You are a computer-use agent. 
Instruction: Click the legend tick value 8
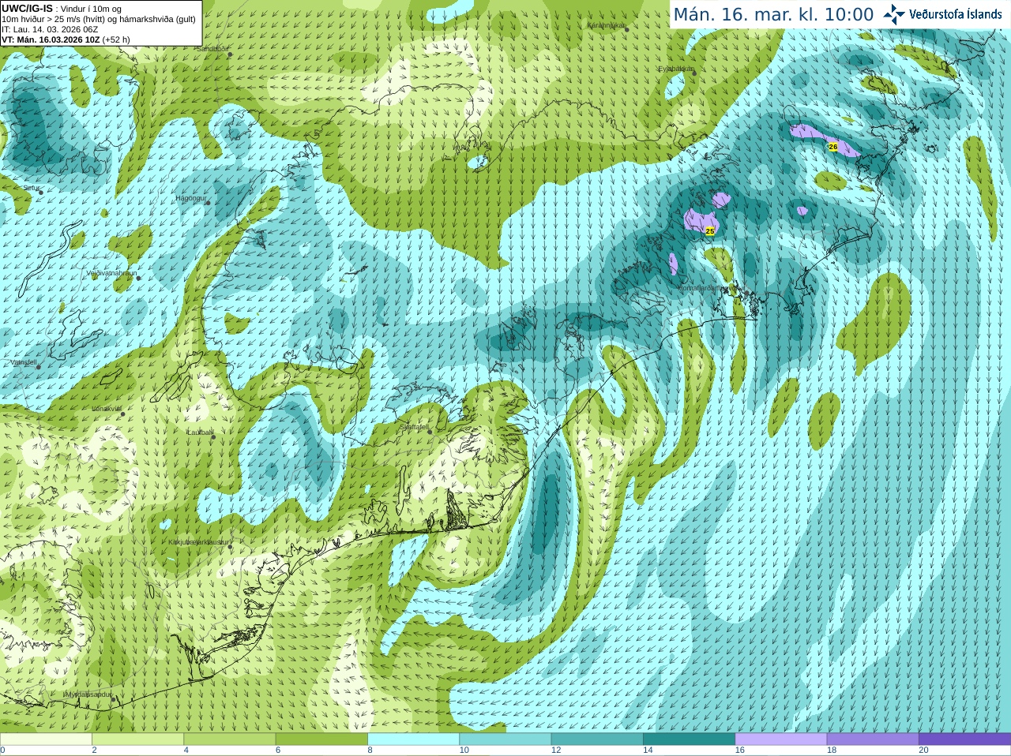pyautogui.click(x=370, y=750)
